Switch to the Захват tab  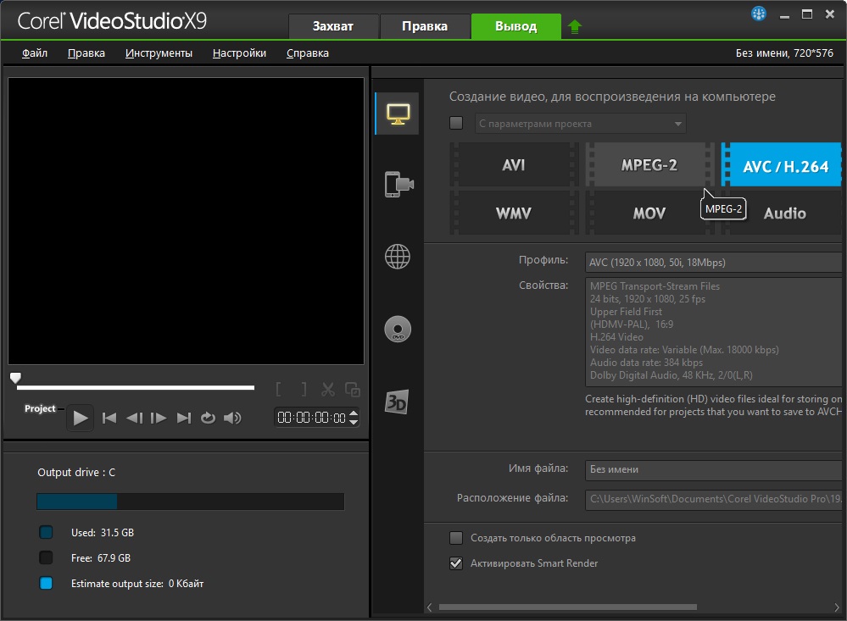coord(333,26)
